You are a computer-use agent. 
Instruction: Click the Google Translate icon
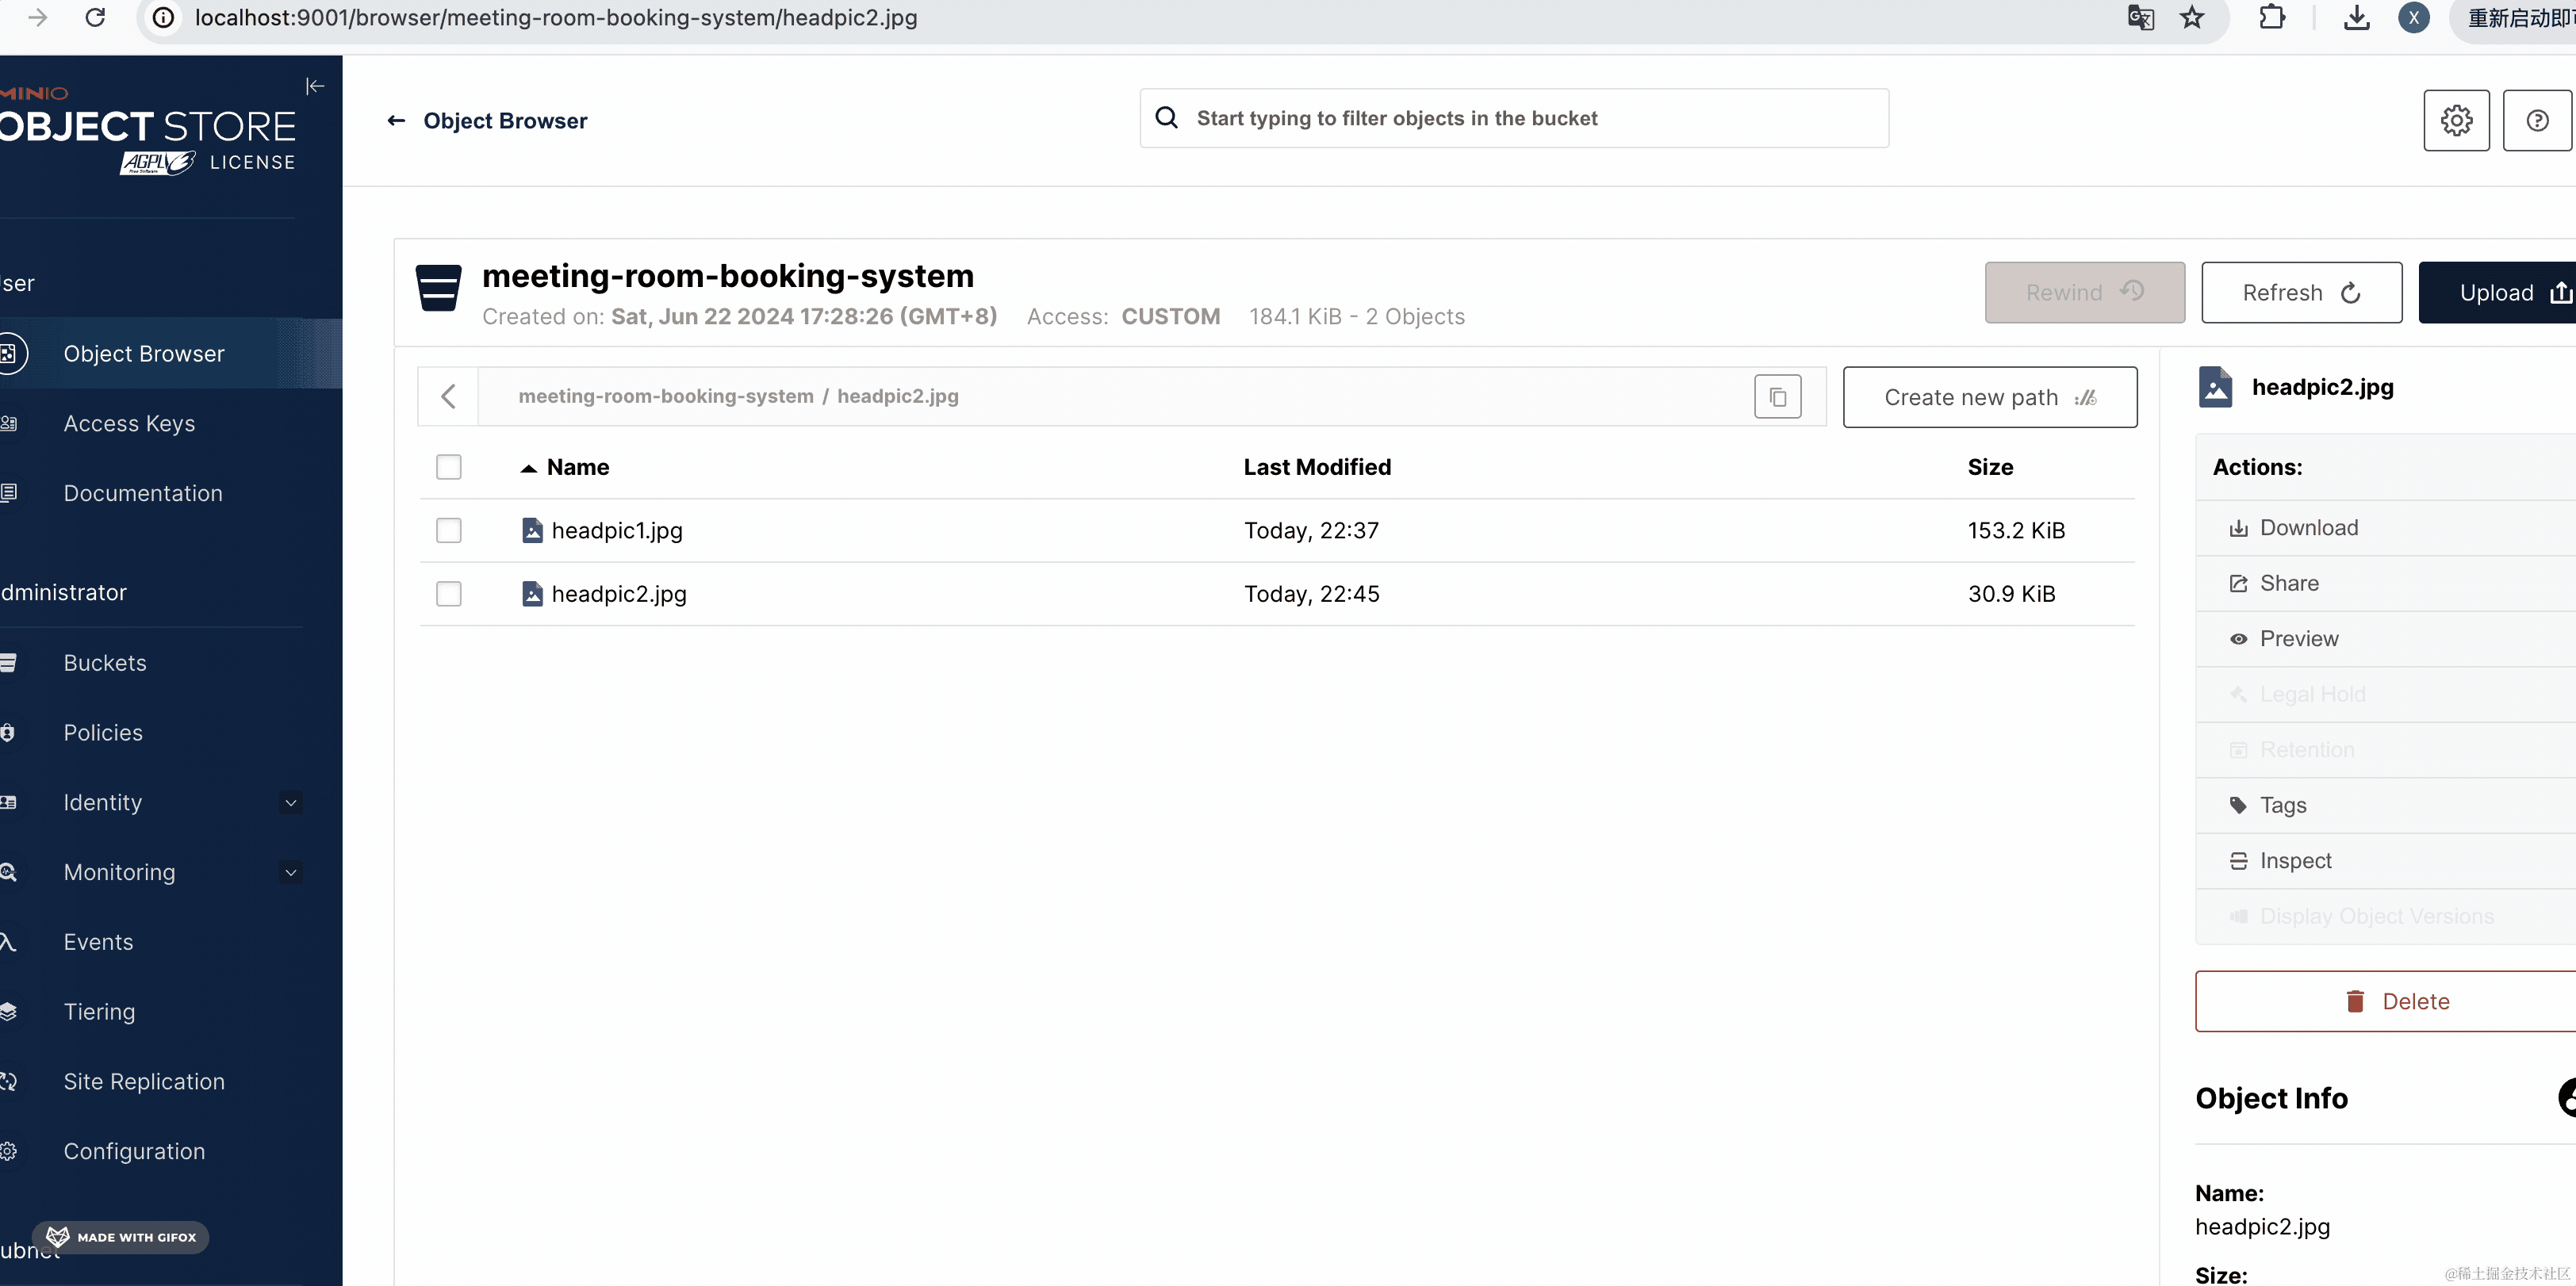(x=2140, y=18)
